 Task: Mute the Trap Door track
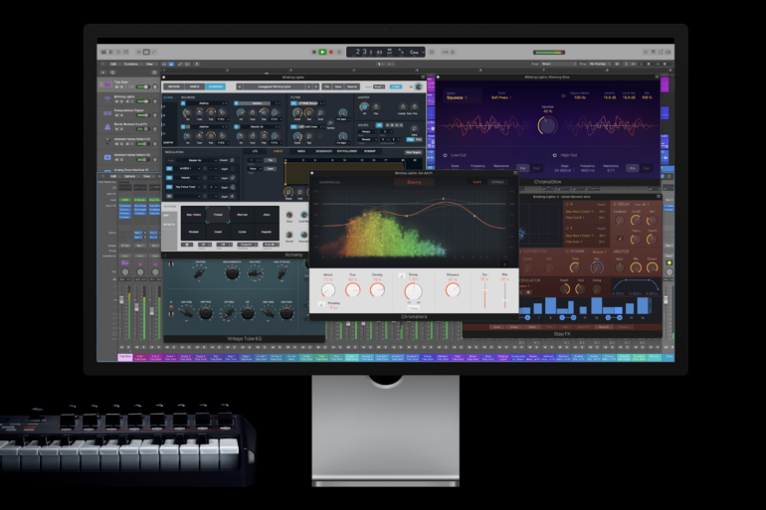pos(116,86)
